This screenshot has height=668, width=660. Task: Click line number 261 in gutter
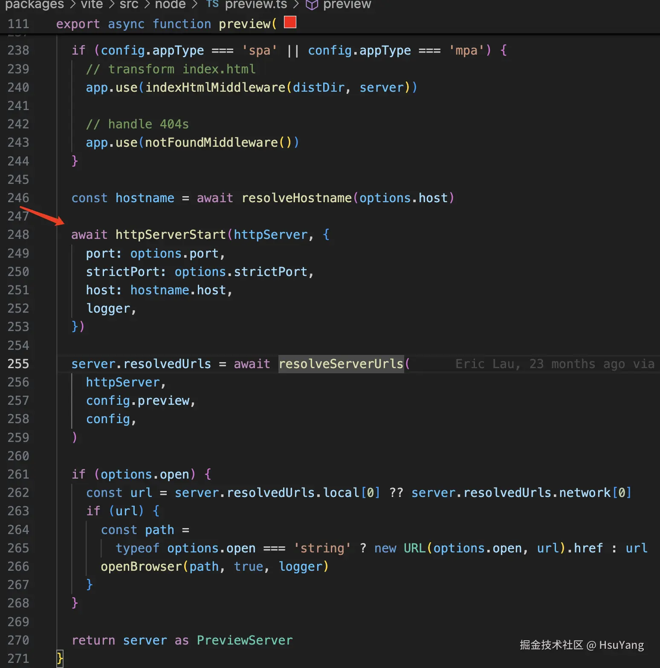tap(18, 474)
